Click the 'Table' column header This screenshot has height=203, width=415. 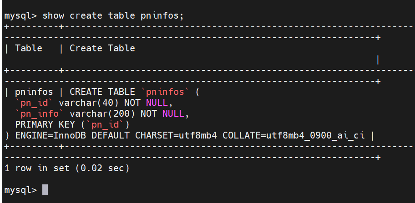(29, 48)
